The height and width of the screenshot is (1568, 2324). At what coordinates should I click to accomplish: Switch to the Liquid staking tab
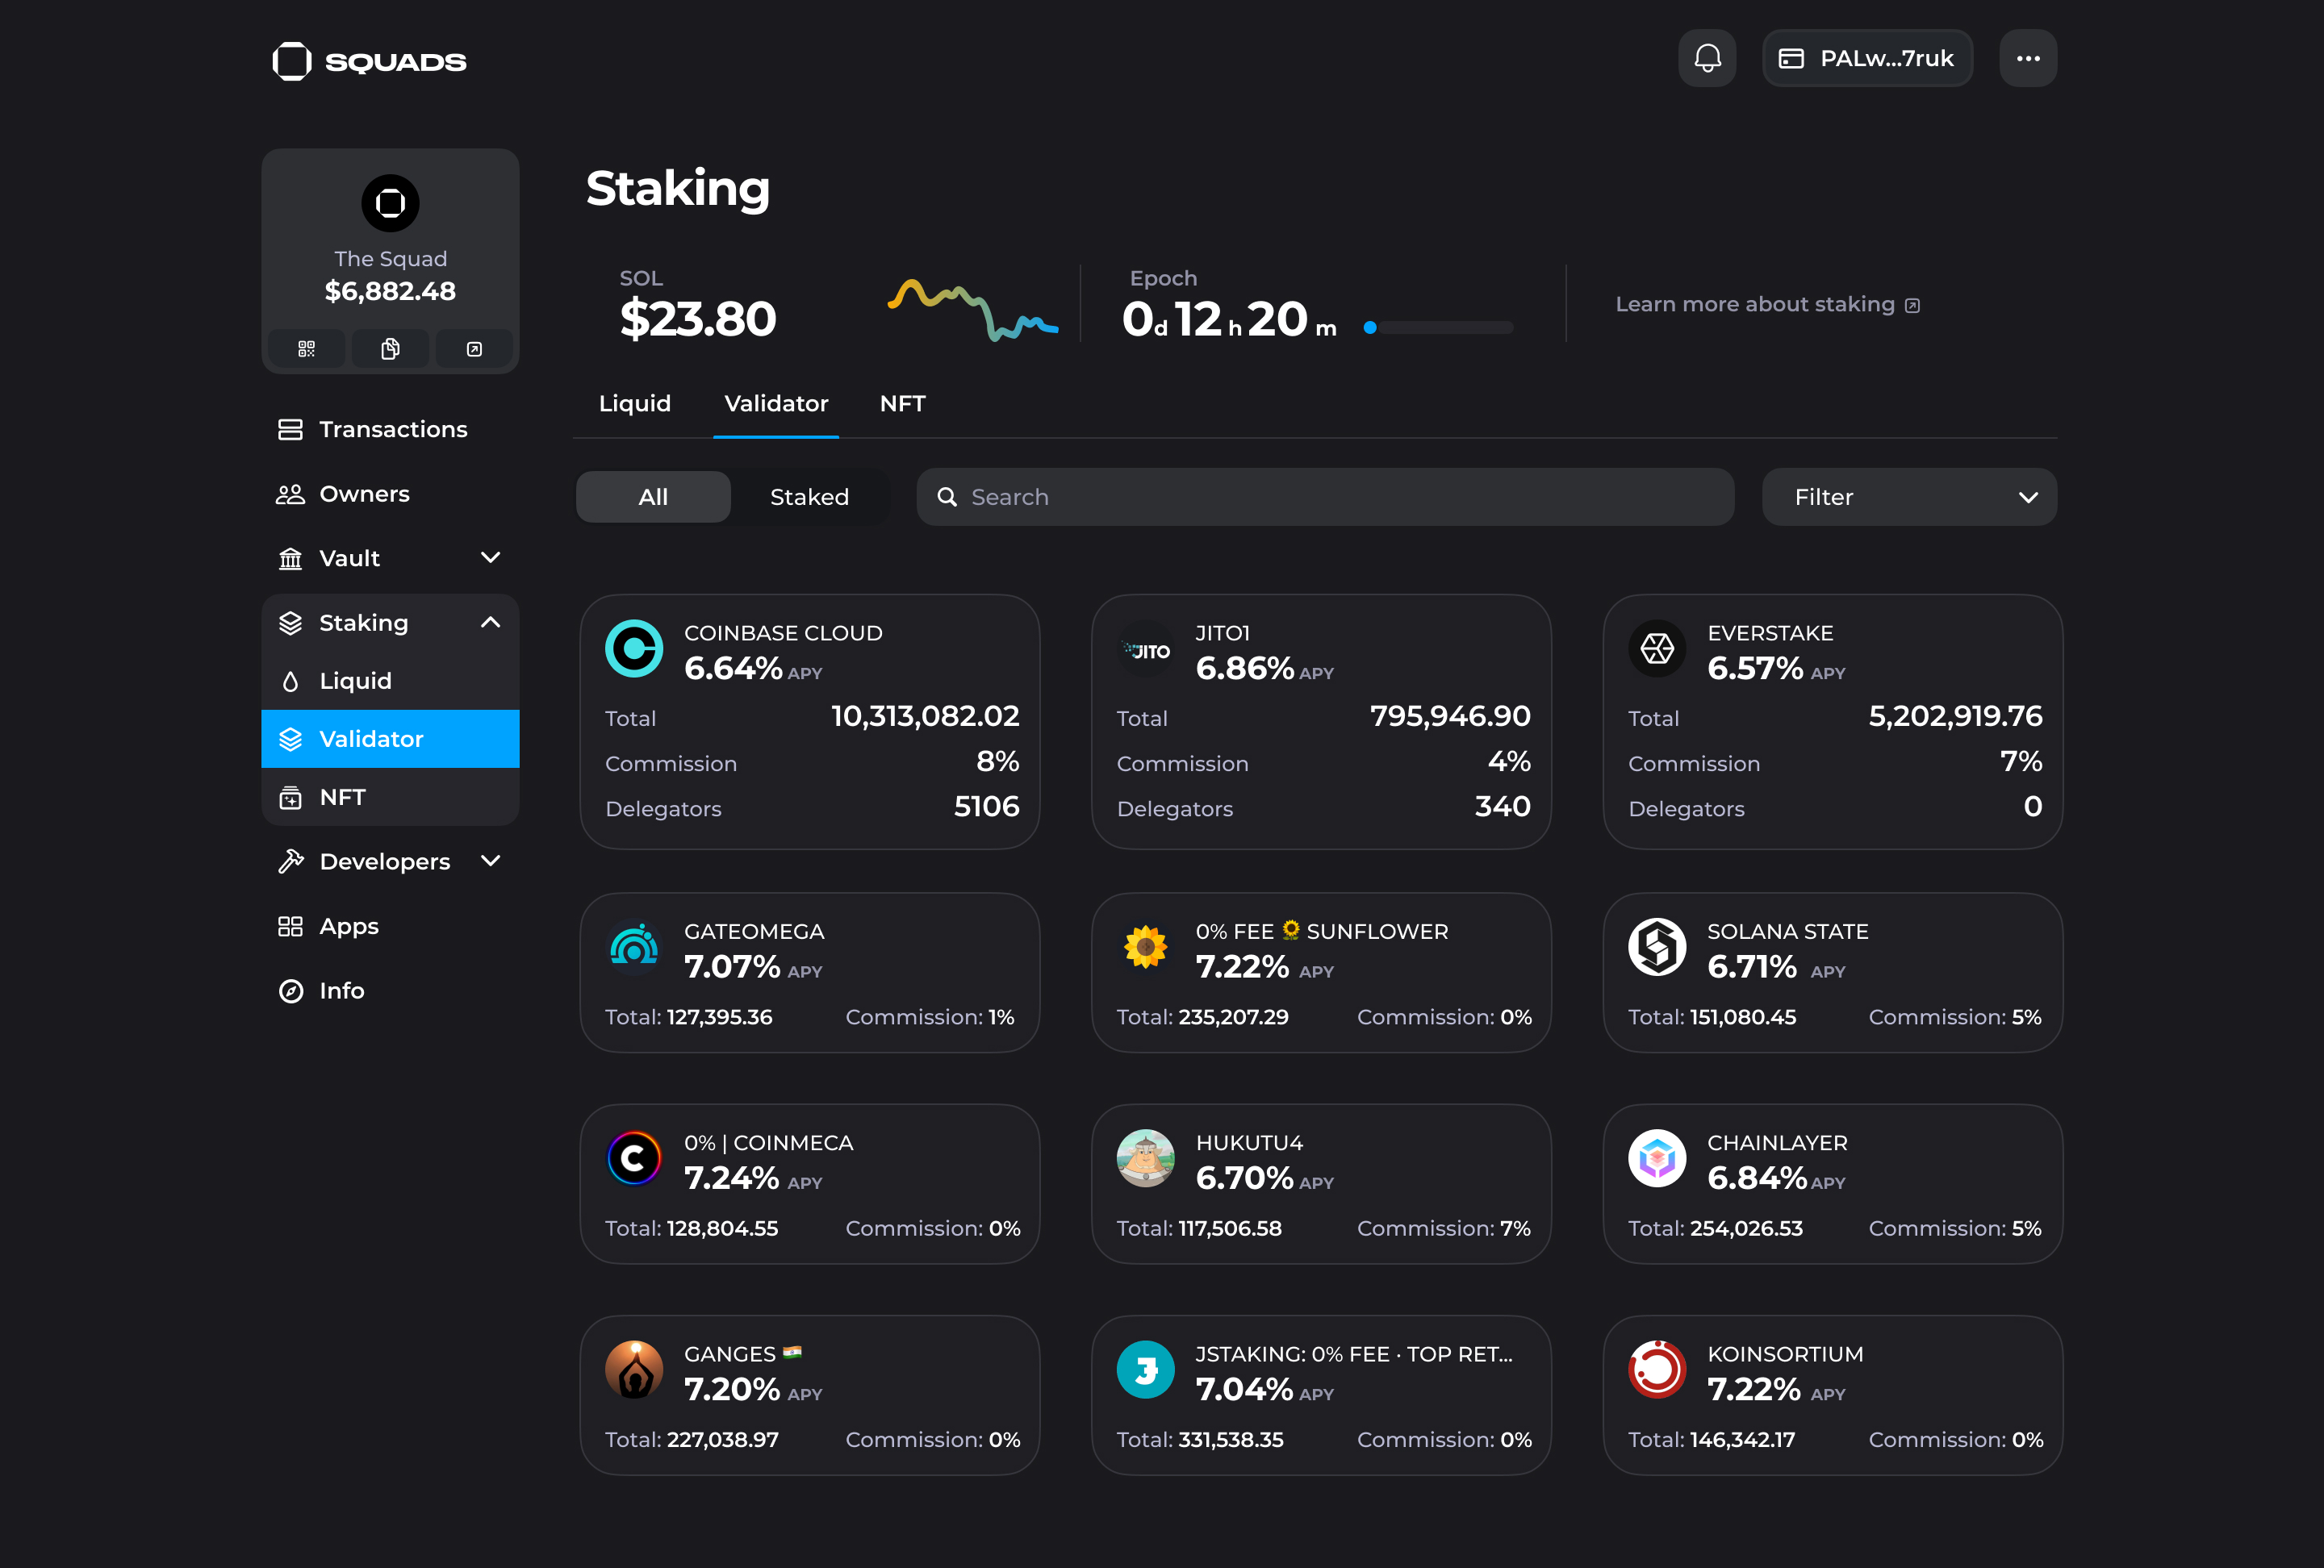point(634,404)
